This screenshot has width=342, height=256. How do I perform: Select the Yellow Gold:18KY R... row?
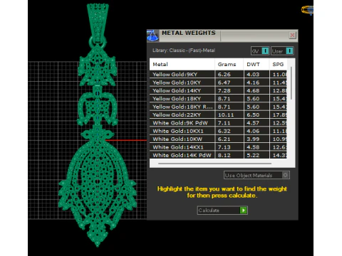pyautogui.click(x=218, y=107)
